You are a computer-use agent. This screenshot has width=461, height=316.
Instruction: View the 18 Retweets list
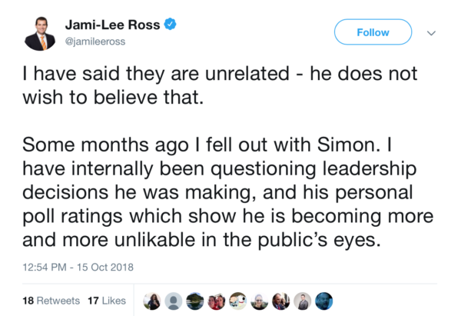[x=46, y=301]
